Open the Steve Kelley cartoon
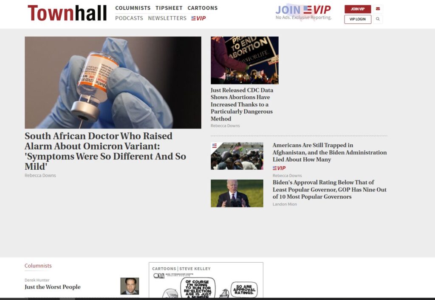 [206, 280]
